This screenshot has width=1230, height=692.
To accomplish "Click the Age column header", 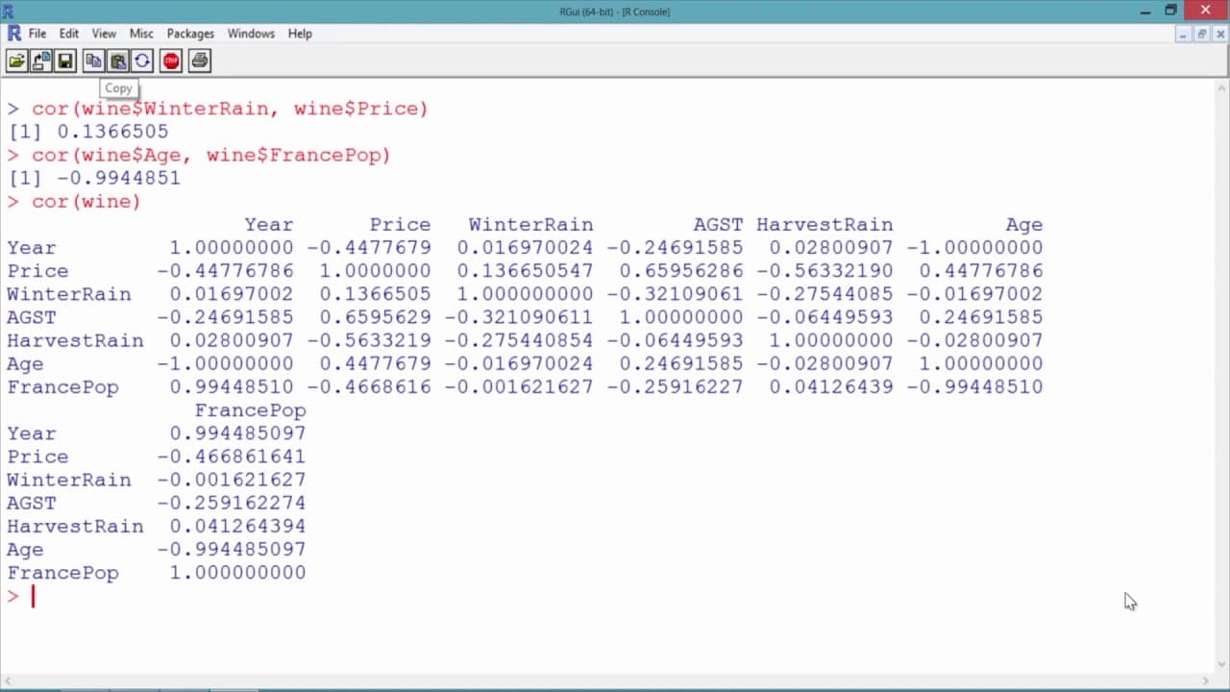I will pyautogui.click(x=1024, y=225).
